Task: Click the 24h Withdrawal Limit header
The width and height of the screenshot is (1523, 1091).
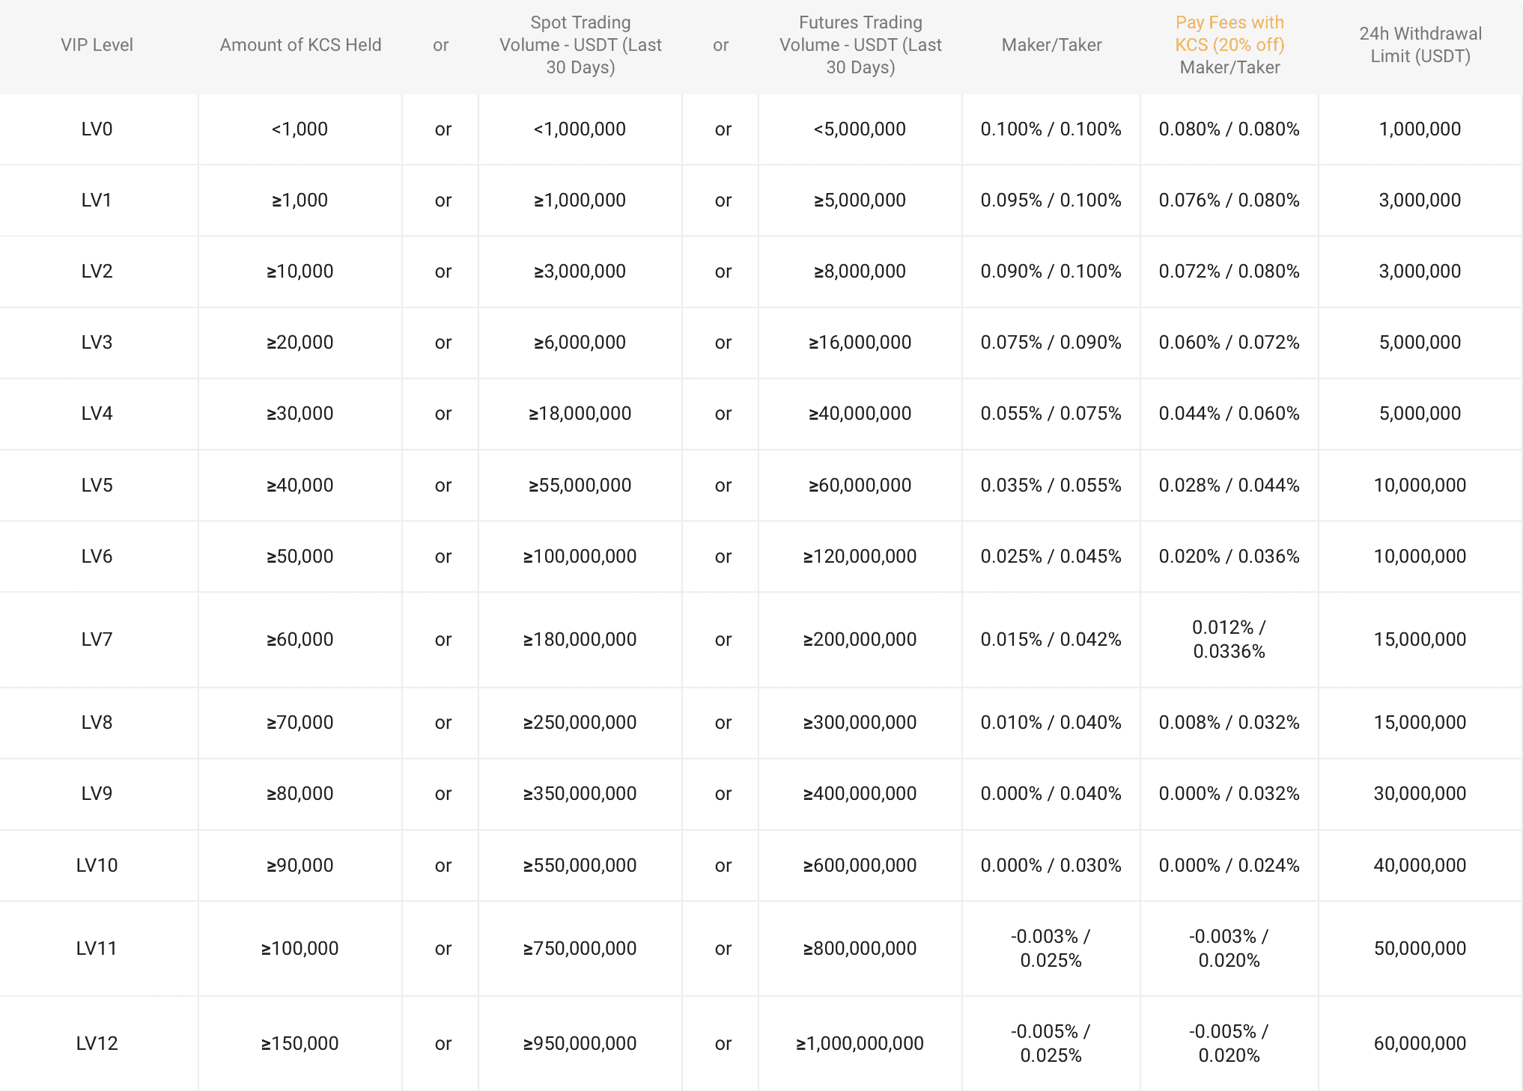Action: 1420,45
